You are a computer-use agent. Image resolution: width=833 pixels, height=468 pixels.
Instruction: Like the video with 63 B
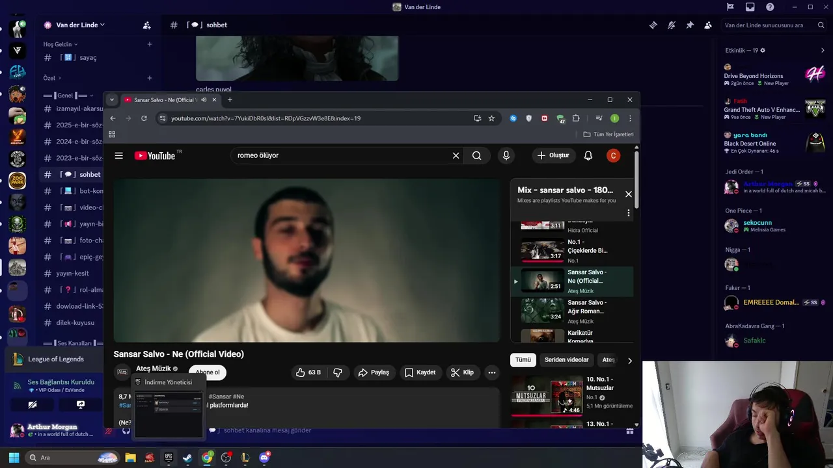[x=308, y=372]
